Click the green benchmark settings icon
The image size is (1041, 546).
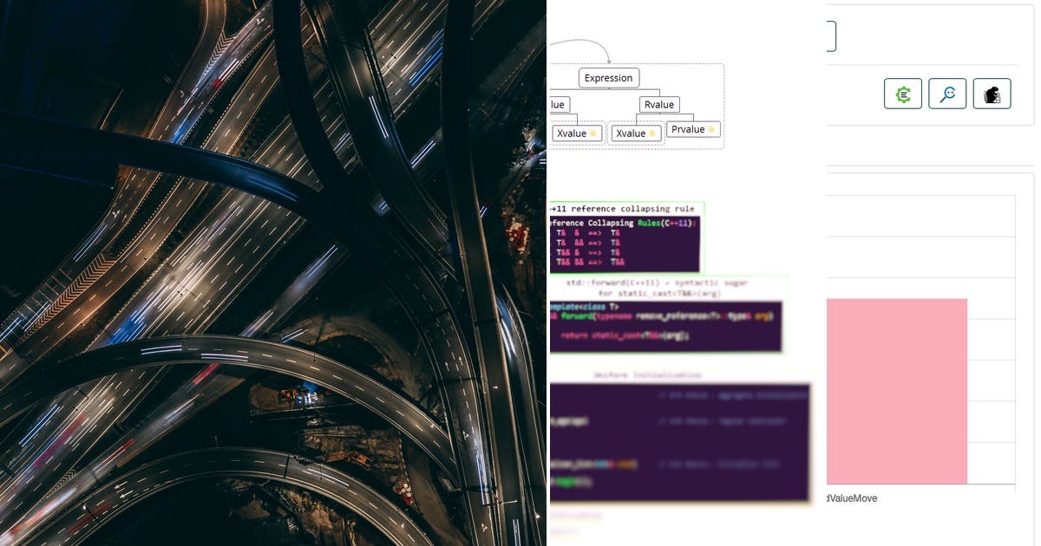pyautogui.click(x=902, y=94)
